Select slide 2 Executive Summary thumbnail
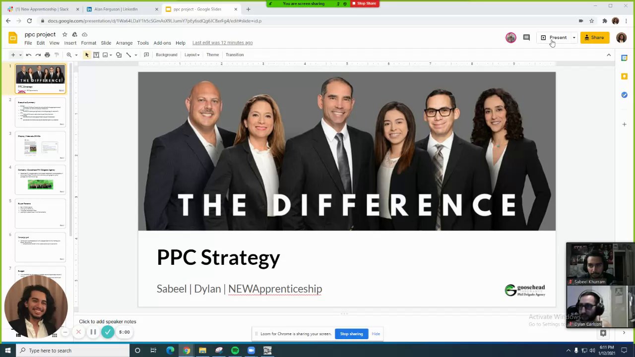This screenshot has width=635, height=357. tap(40, 112)
